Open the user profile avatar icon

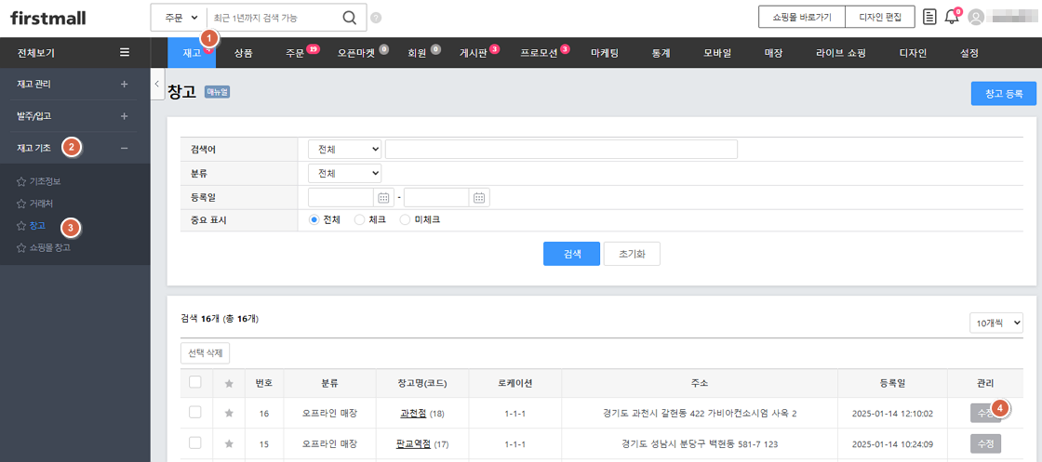point(976,17)
